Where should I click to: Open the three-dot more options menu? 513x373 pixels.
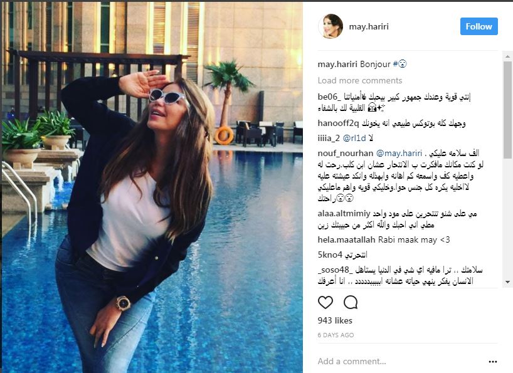tap(493, 362)
